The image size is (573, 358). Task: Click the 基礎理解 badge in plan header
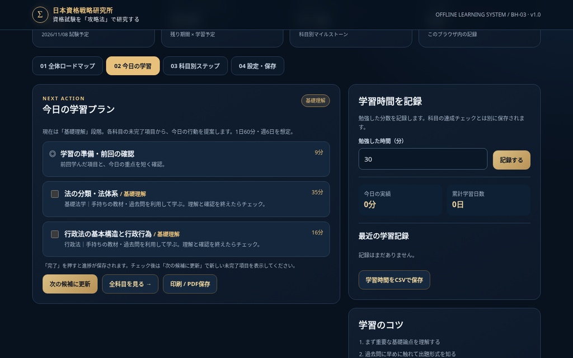coord(316,101)
